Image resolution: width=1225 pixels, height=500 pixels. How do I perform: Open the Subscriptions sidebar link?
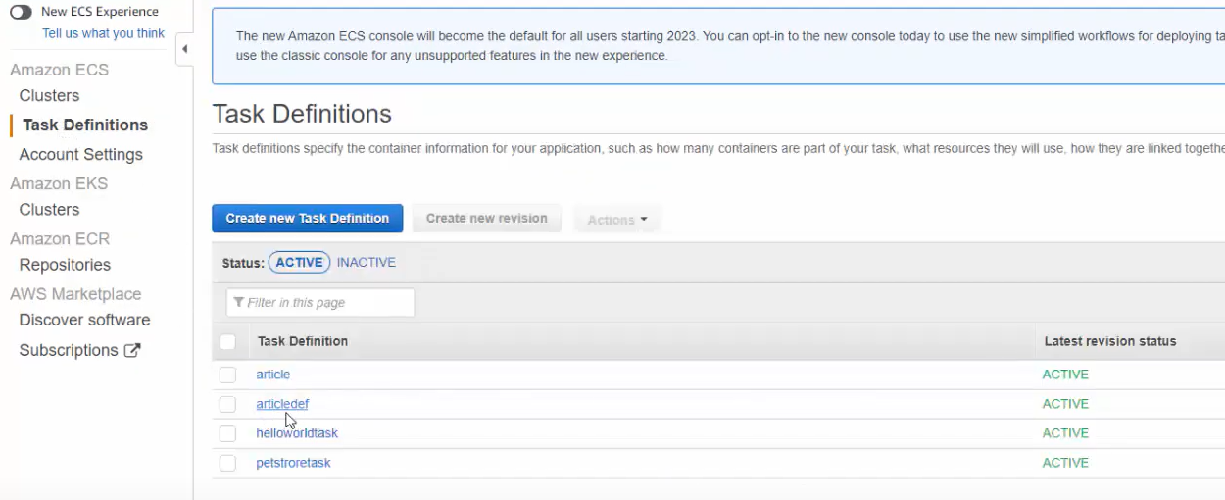[x=69, y=351]
